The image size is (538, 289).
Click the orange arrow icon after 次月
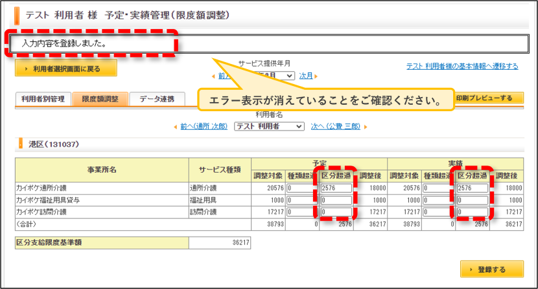coord(316,76)
